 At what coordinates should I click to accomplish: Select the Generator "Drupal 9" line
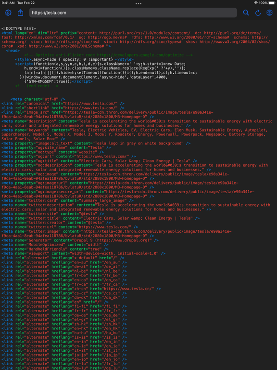80,240
